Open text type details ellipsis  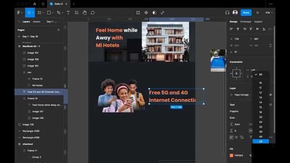(x=271, y=137)
